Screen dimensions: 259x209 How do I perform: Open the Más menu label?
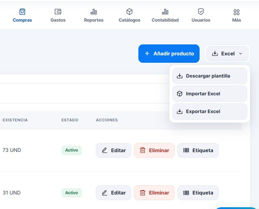[237, 20]
